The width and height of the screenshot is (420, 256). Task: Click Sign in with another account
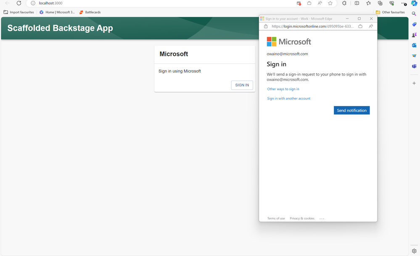(289, 99)
